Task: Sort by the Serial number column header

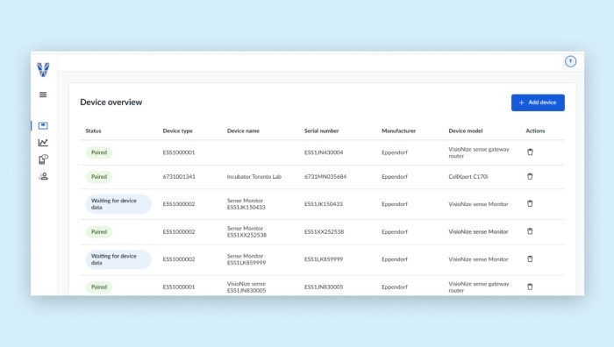Action: [x=322, y=131]
